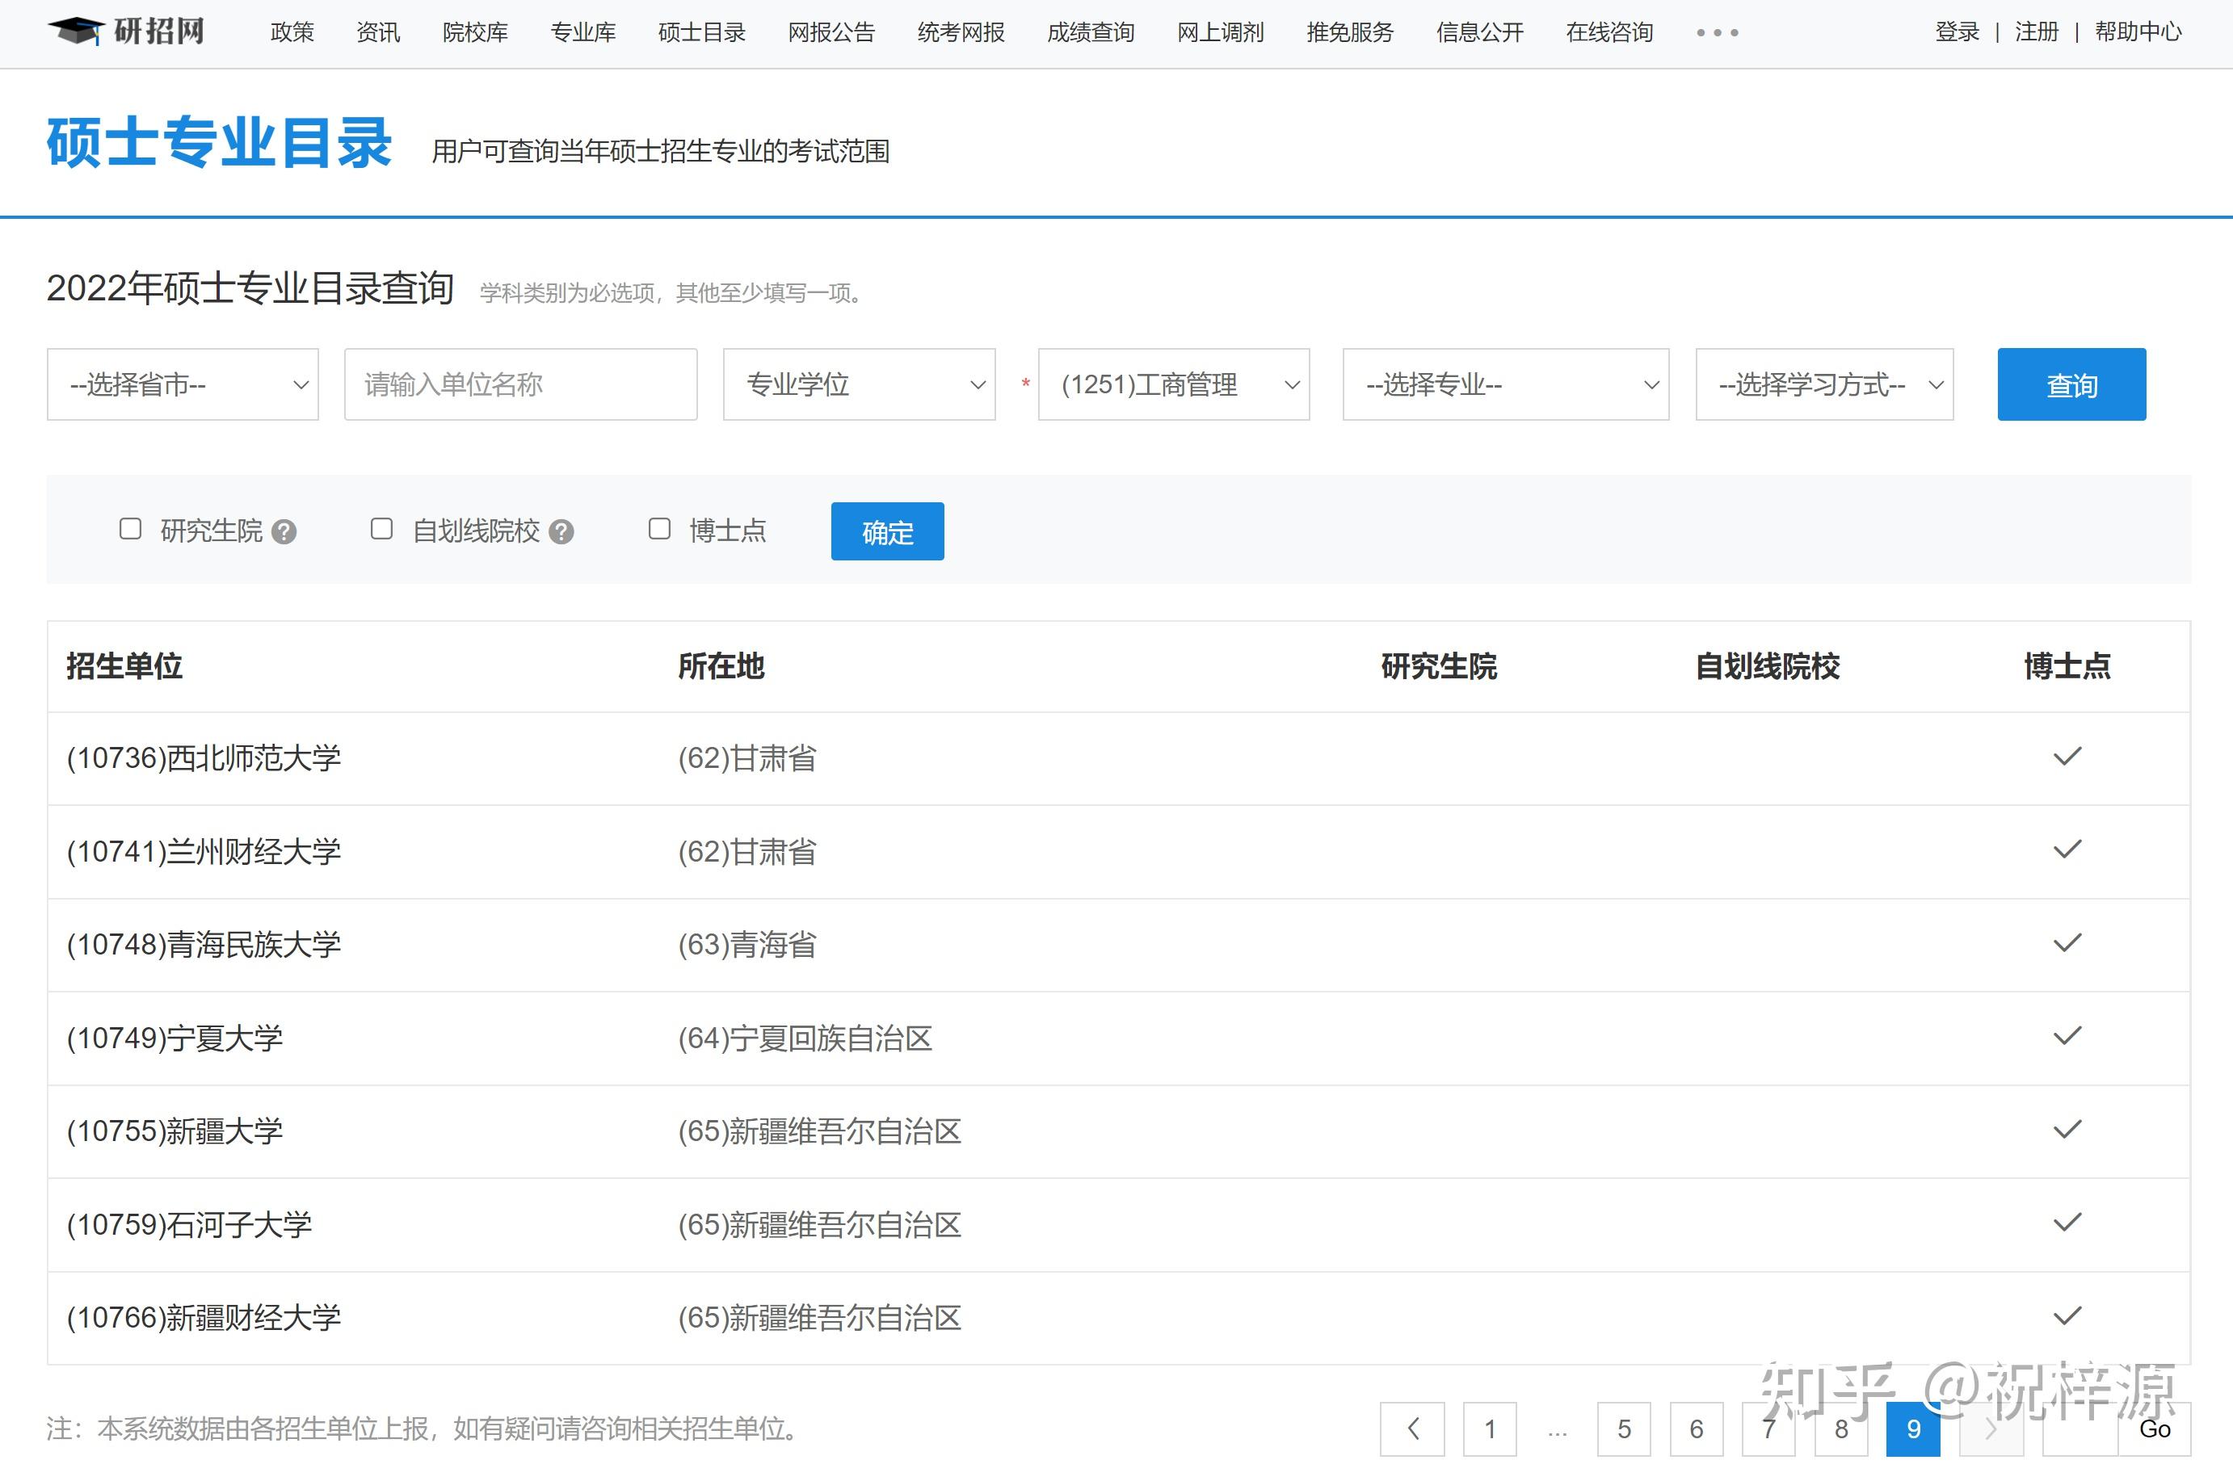
Task: Click the blue 确定 button
Action: point(886,532)
